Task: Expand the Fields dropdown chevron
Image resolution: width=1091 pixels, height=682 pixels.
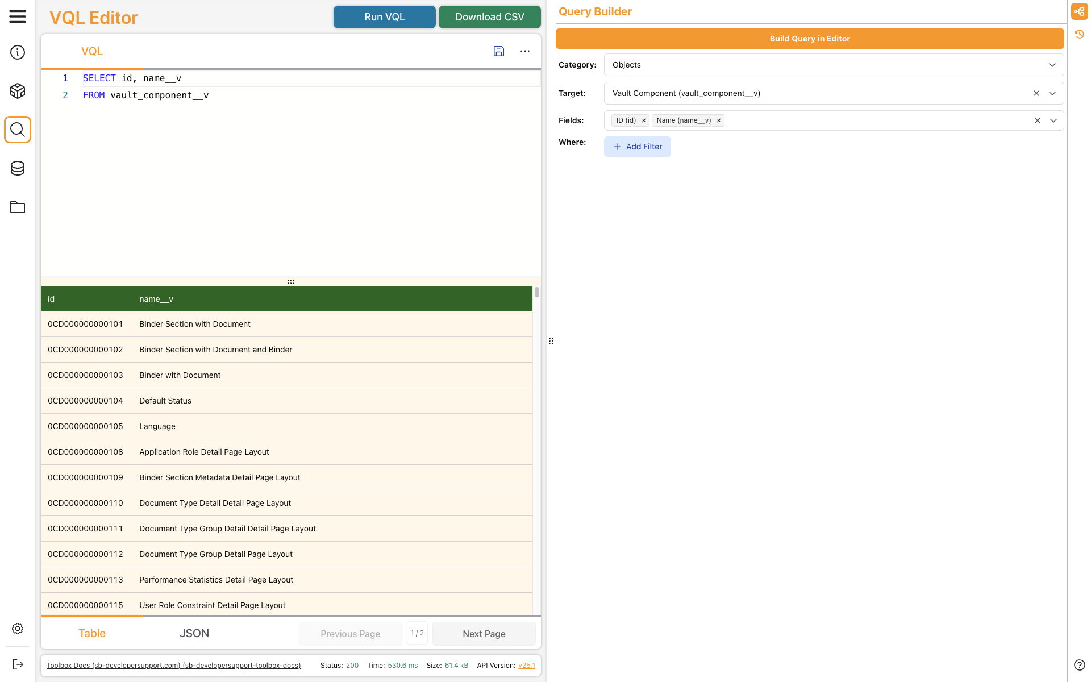Action: [1053, 120]
